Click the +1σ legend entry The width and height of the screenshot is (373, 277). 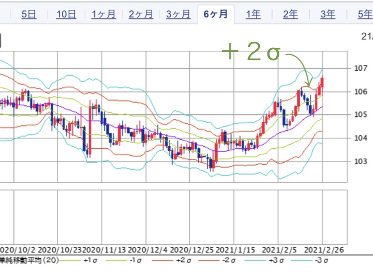pyautogui.click(x=89, y=260)
